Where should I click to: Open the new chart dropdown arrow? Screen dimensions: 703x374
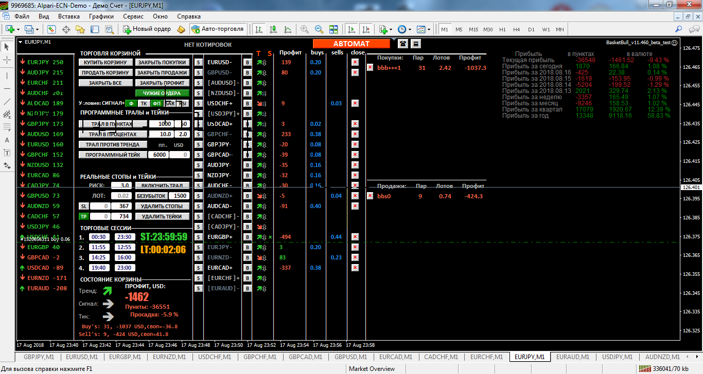pyautogui.click(x=18, y=29)
